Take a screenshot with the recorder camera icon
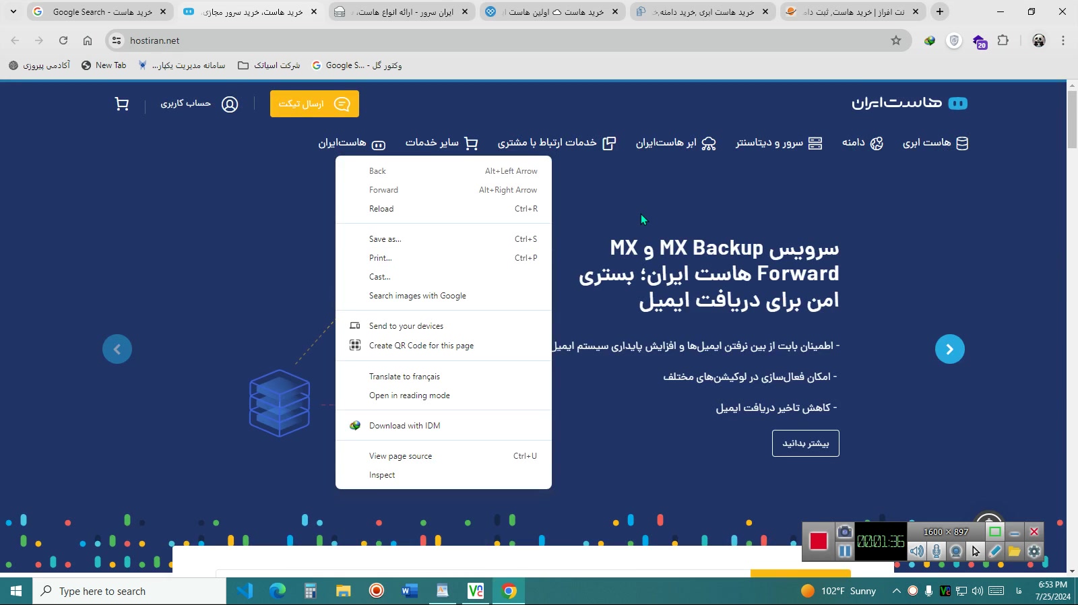 tap(844, 532)
